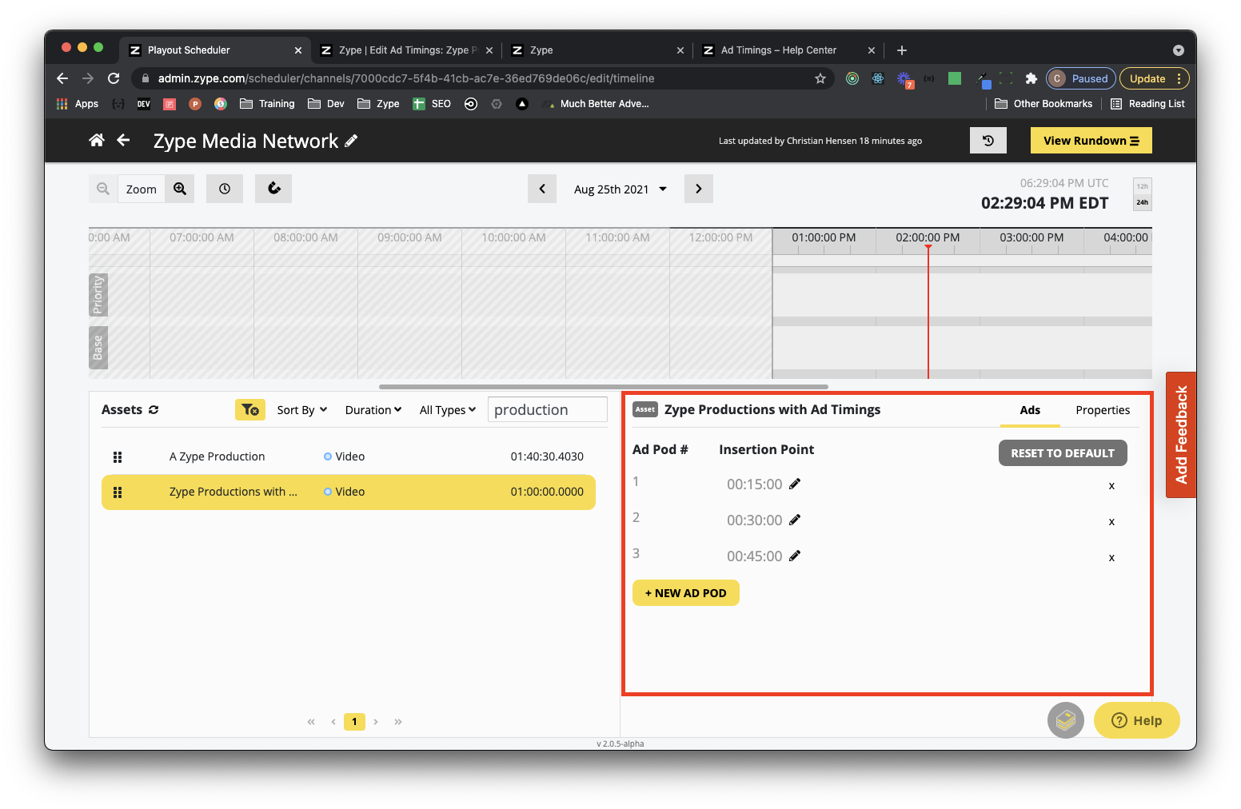The height and width of the screenshot is (809, 1241).
Task: Switch to the Playout Scheduler browser tab
Action: coord(215,50)
